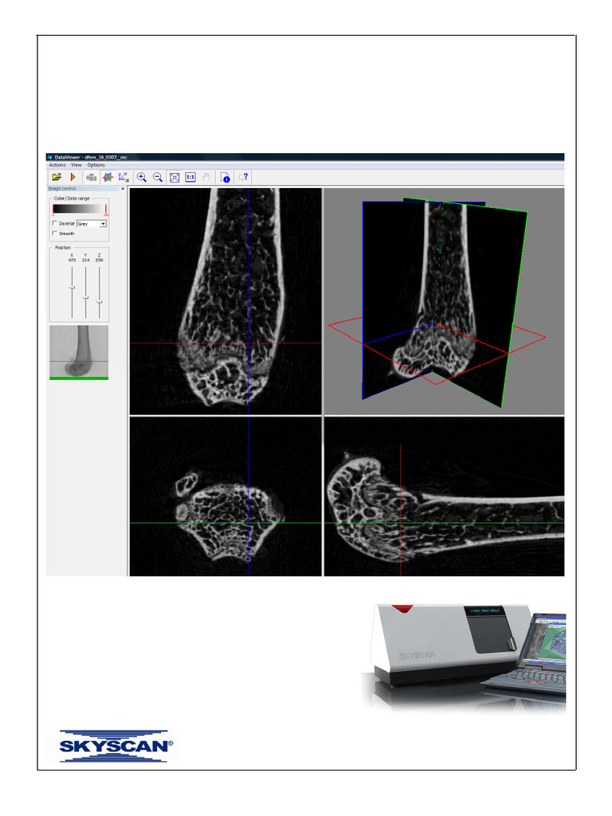This screenshot has height=816, width=612.
Task: Open the View menu
Action: 76,165
